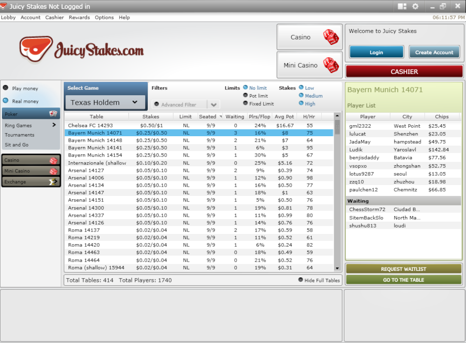This screenshot has height=343, width=466.
Task: Toggle the No limit filter
Action: (x=246, y=87)
